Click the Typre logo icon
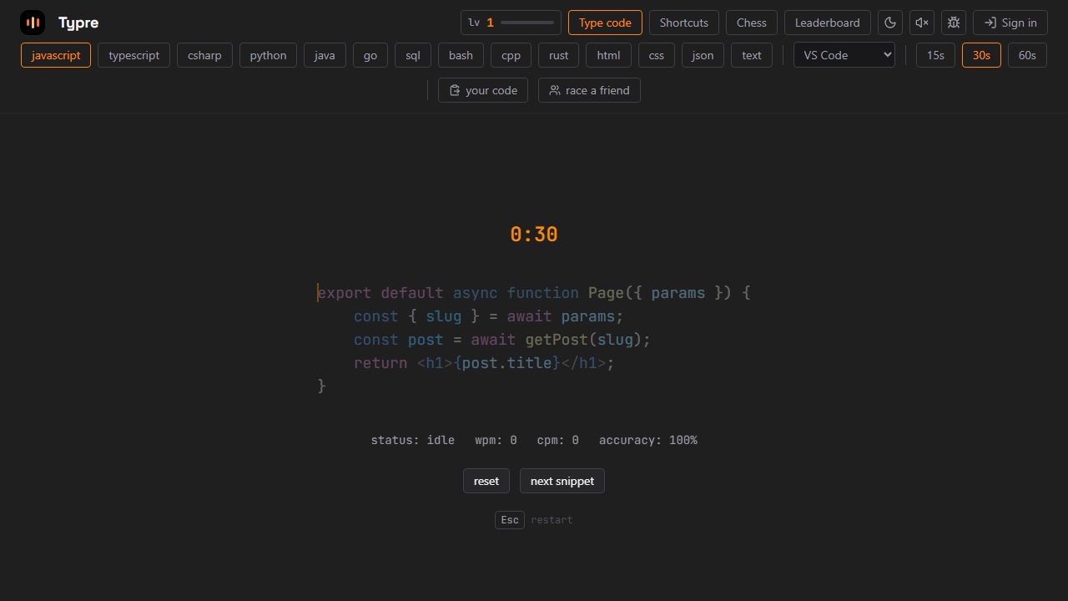 tap(33, 23)
